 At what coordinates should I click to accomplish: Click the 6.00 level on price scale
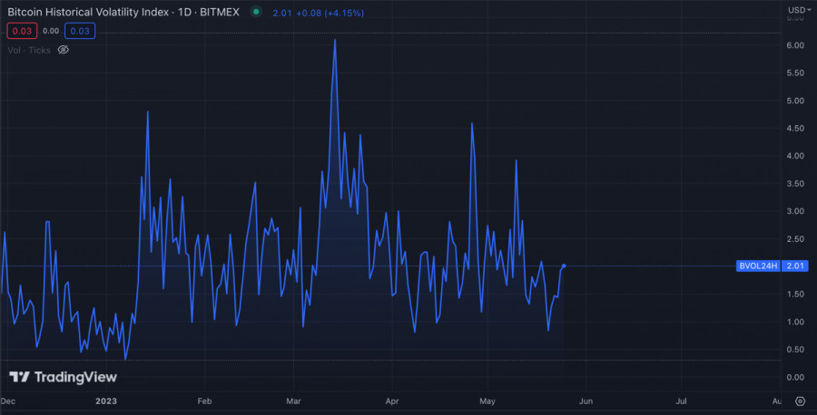(x=797, y=45)
